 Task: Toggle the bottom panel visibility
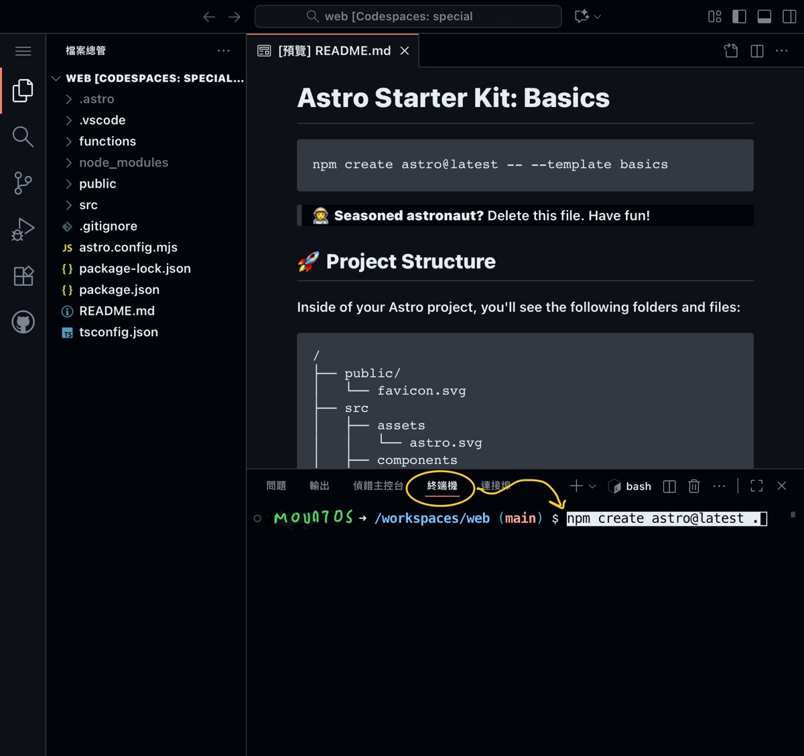click(764, 17)
